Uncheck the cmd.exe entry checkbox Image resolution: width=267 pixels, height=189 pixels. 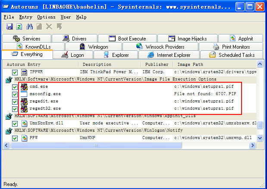[15, 87]
